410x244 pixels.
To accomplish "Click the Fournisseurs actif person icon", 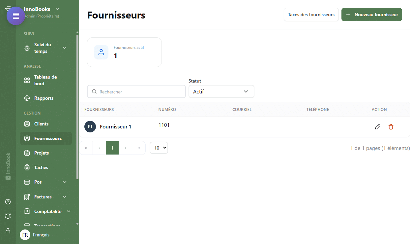I will click(x=101, y=52).
